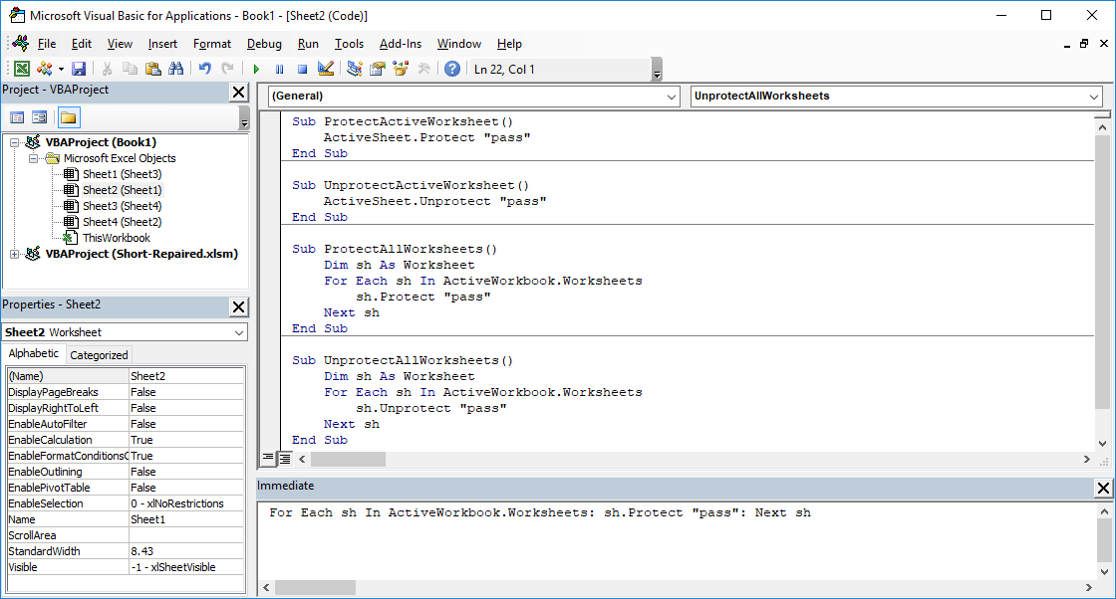Viewport: 1116px width, 599px height.
Task: Select ThisWorkbook in the project tree
Action: (x=116, y=238)
